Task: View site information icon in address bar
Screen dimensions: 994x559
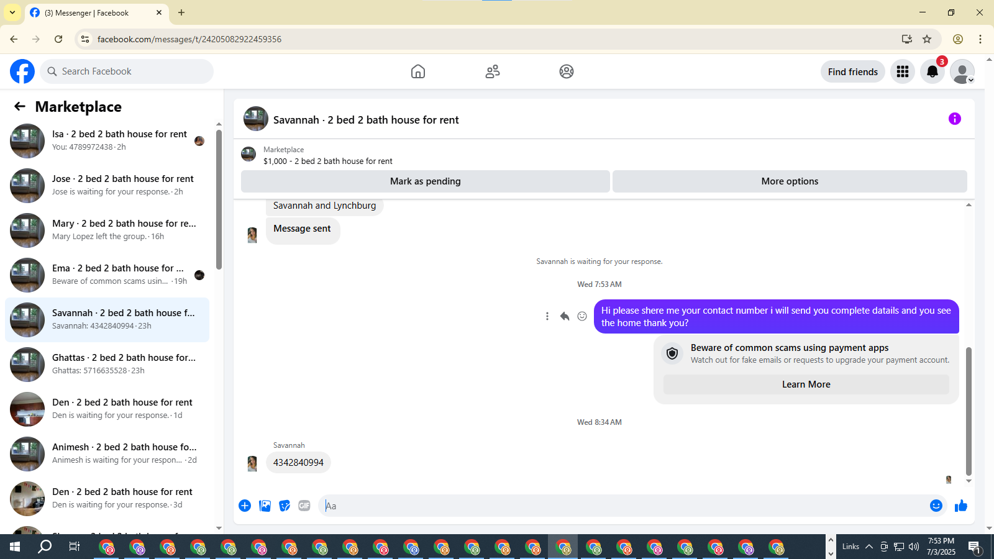Action: pyautogui.click(x=85, y=39)
